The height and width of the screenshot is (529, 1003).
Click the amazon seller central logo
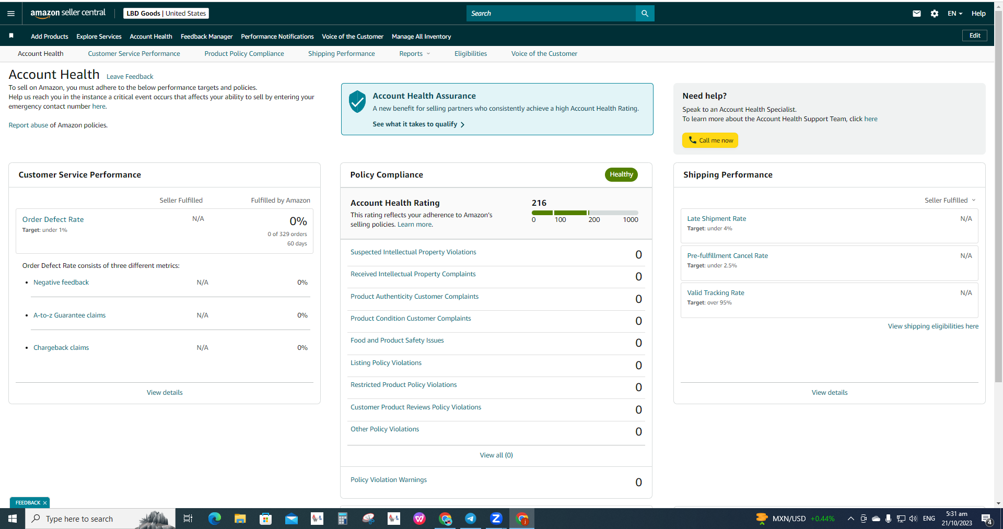coord(68,13)
